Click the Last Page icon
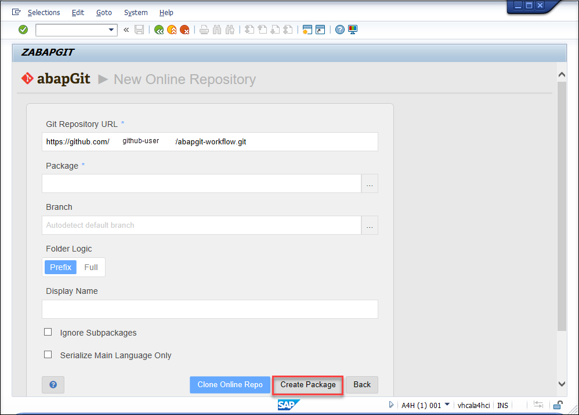 (x=288, y=30)
